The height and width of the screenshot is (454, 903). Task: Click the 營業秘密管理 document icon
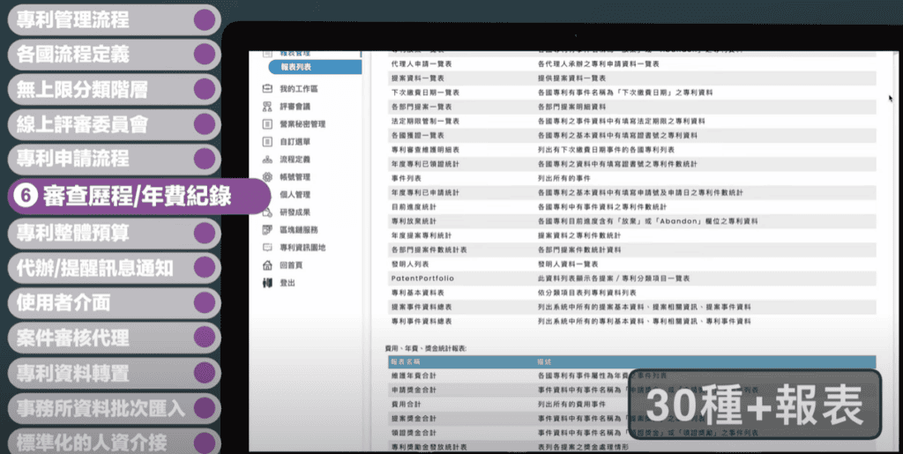point(267,124)
